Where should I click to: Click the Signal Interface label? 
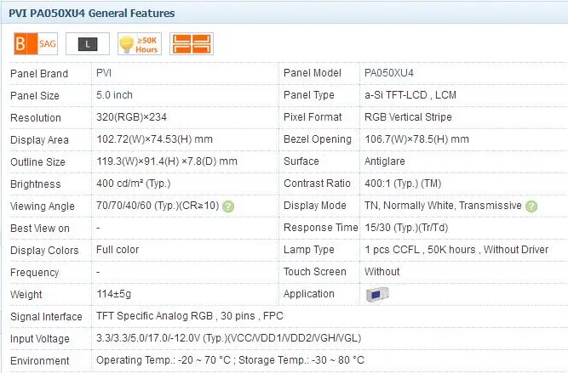coord(46,317)
